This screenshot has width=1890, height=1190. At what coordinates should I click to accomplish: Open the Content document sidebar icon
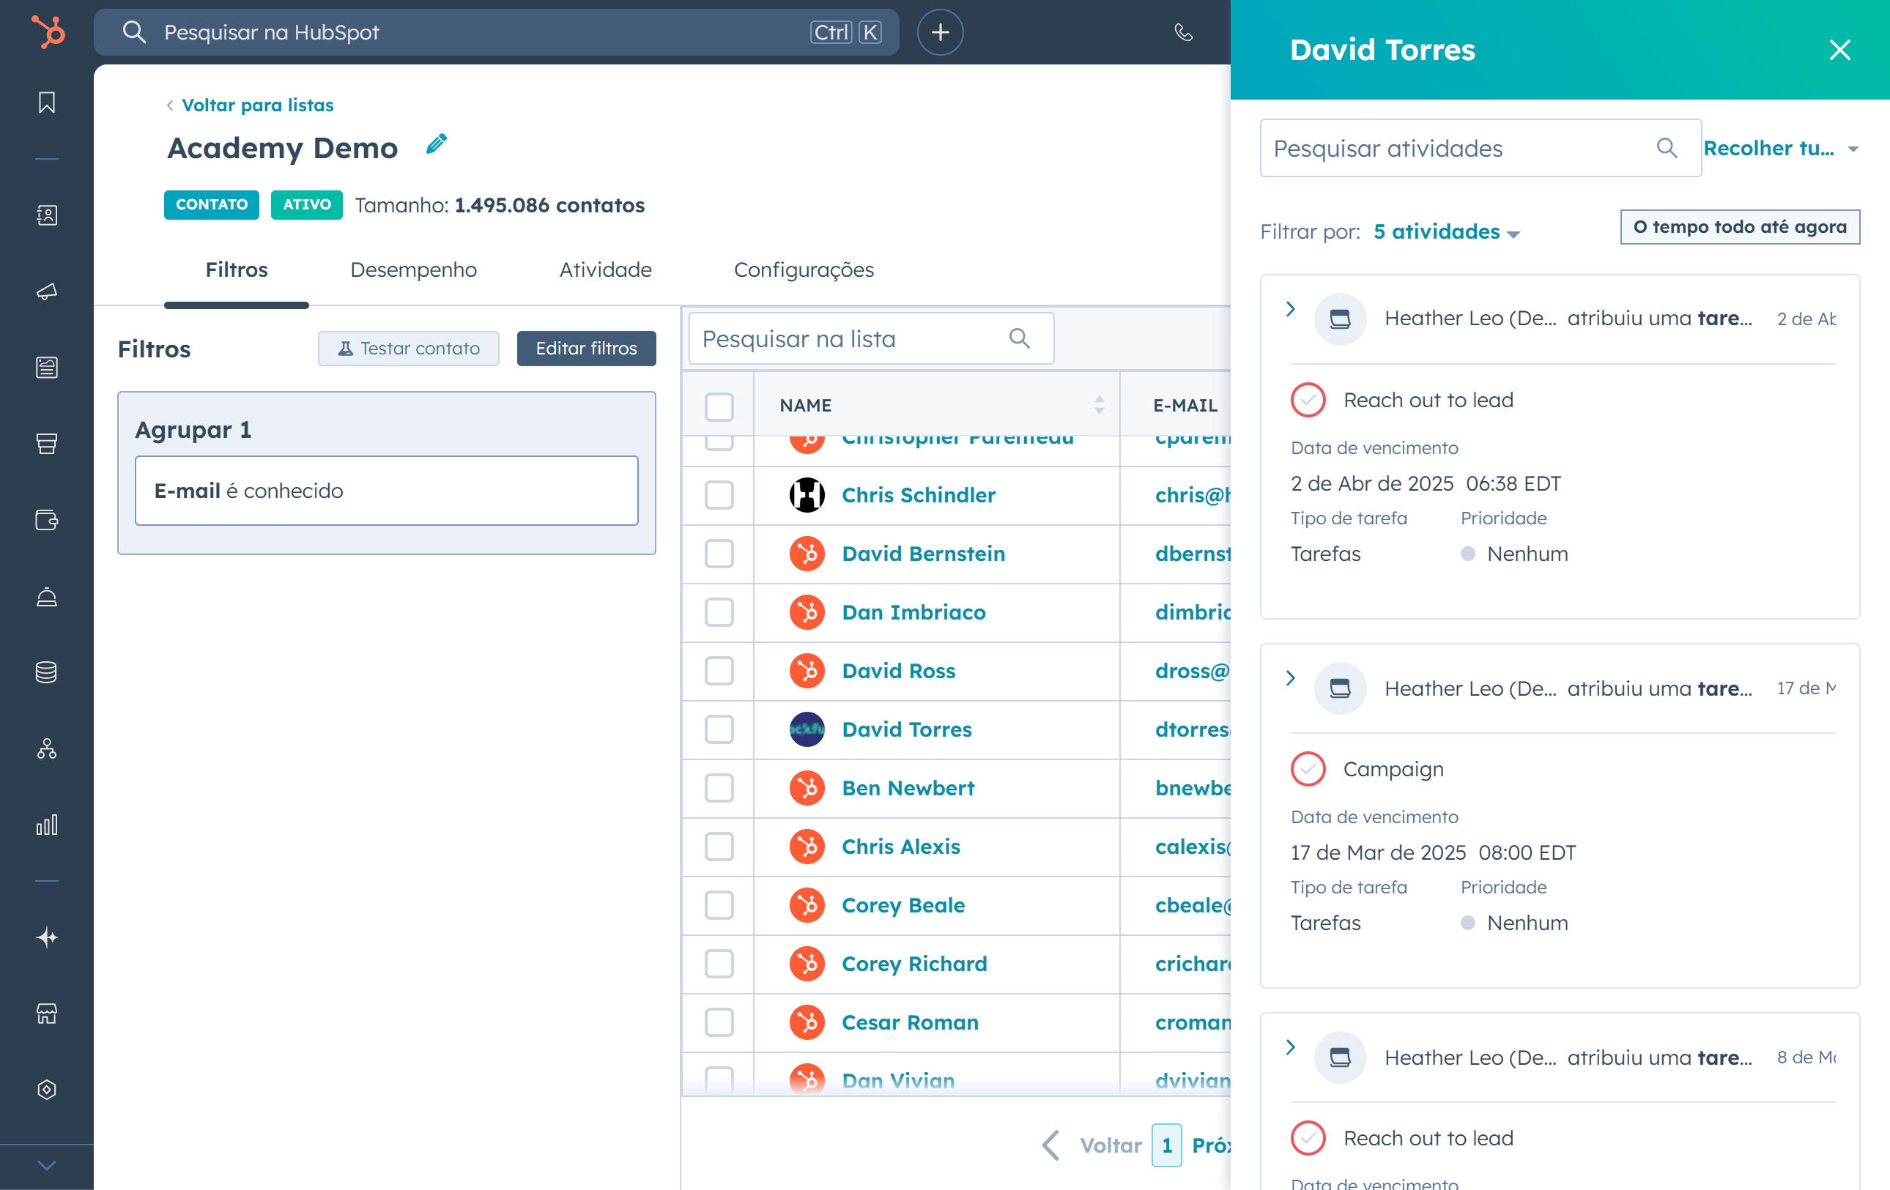(47, 367)
